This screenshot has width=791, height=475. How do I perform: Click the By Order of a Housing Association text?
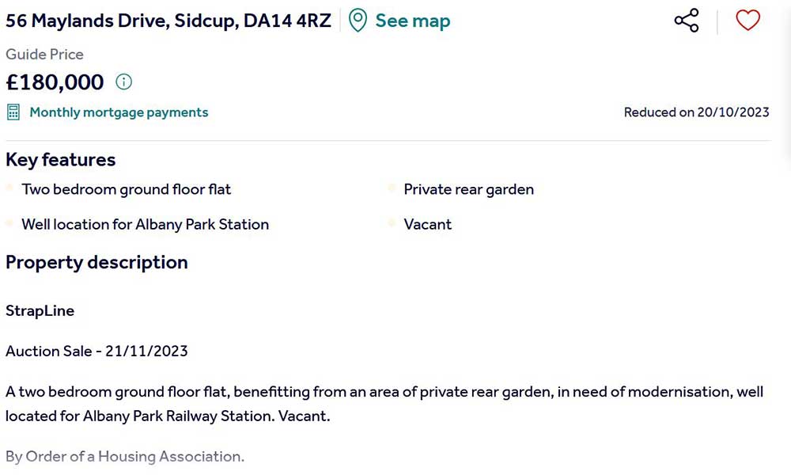124,456
